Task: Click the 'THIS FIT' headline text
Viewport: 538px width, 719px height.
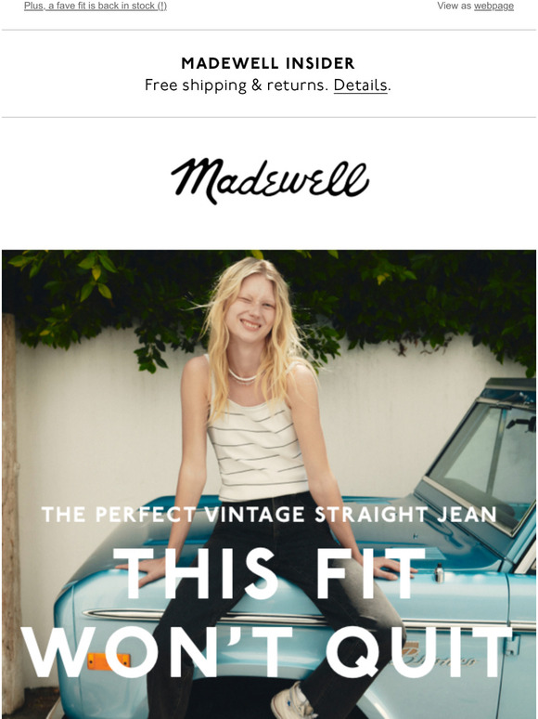Action: (x=269, y=573)
